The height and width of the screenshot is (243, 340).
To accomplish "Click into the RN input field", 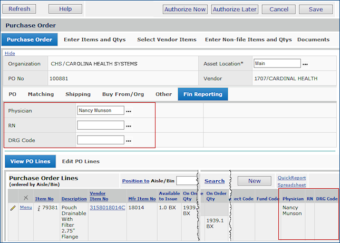I will tap(101, 125).
